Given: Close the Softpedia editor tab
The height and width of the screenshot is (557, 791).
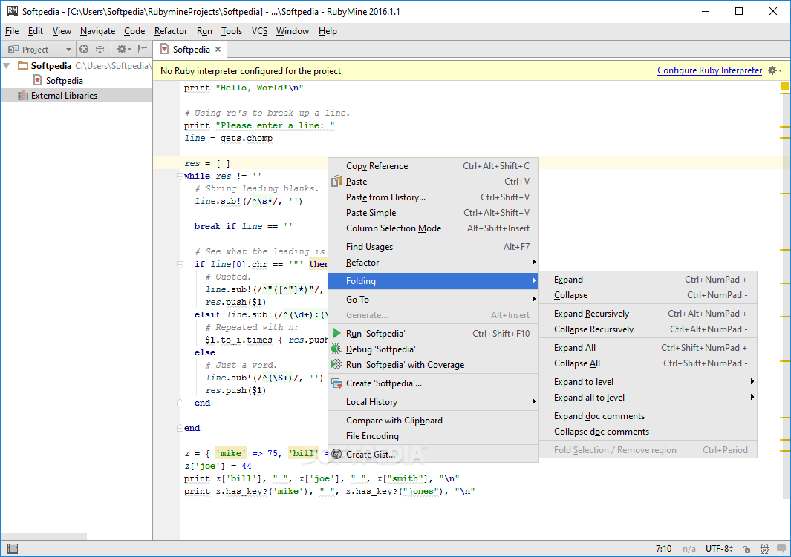Looking at the screenshot, I should pyautogui.click(x=218, y=50).
